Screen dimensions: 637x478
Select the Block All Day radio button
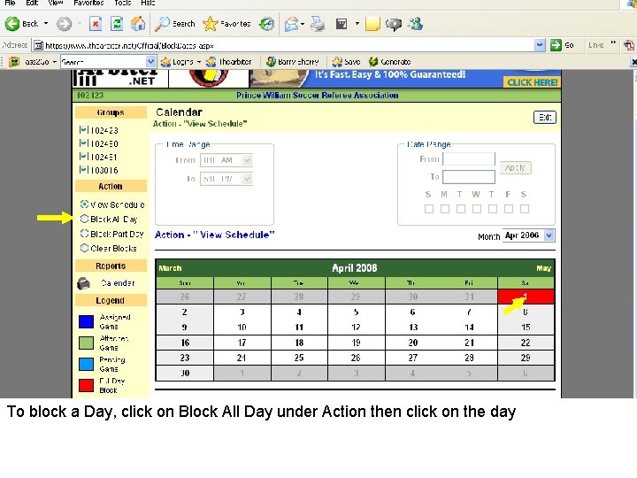[84, 219]
